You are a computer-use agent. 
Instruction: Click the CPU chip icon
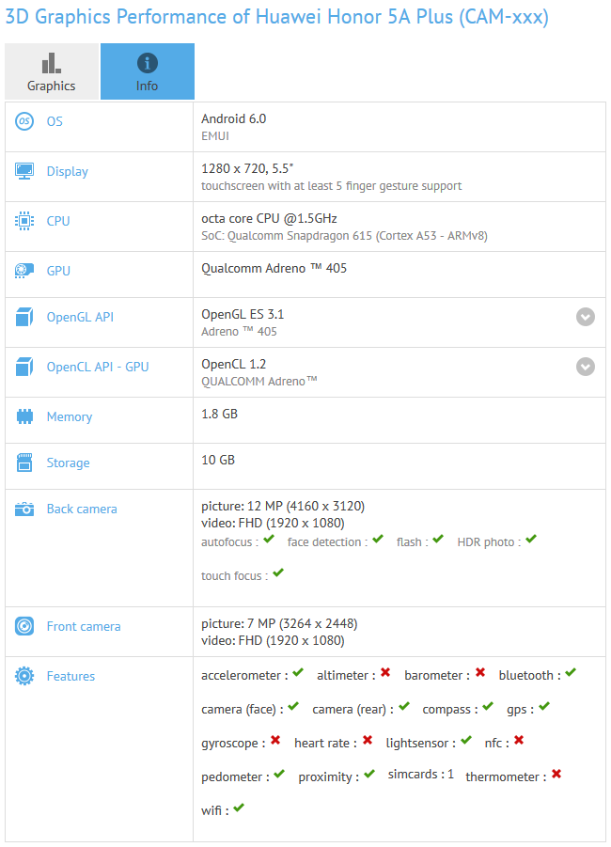(23, 221)
